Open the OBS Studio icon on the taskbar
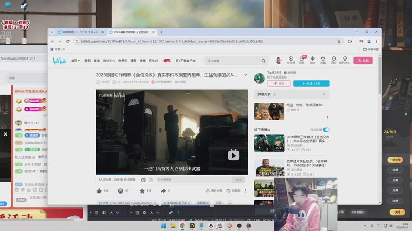Image resolution: width=412 pixels, height=231 pixels. coord(239,226)
